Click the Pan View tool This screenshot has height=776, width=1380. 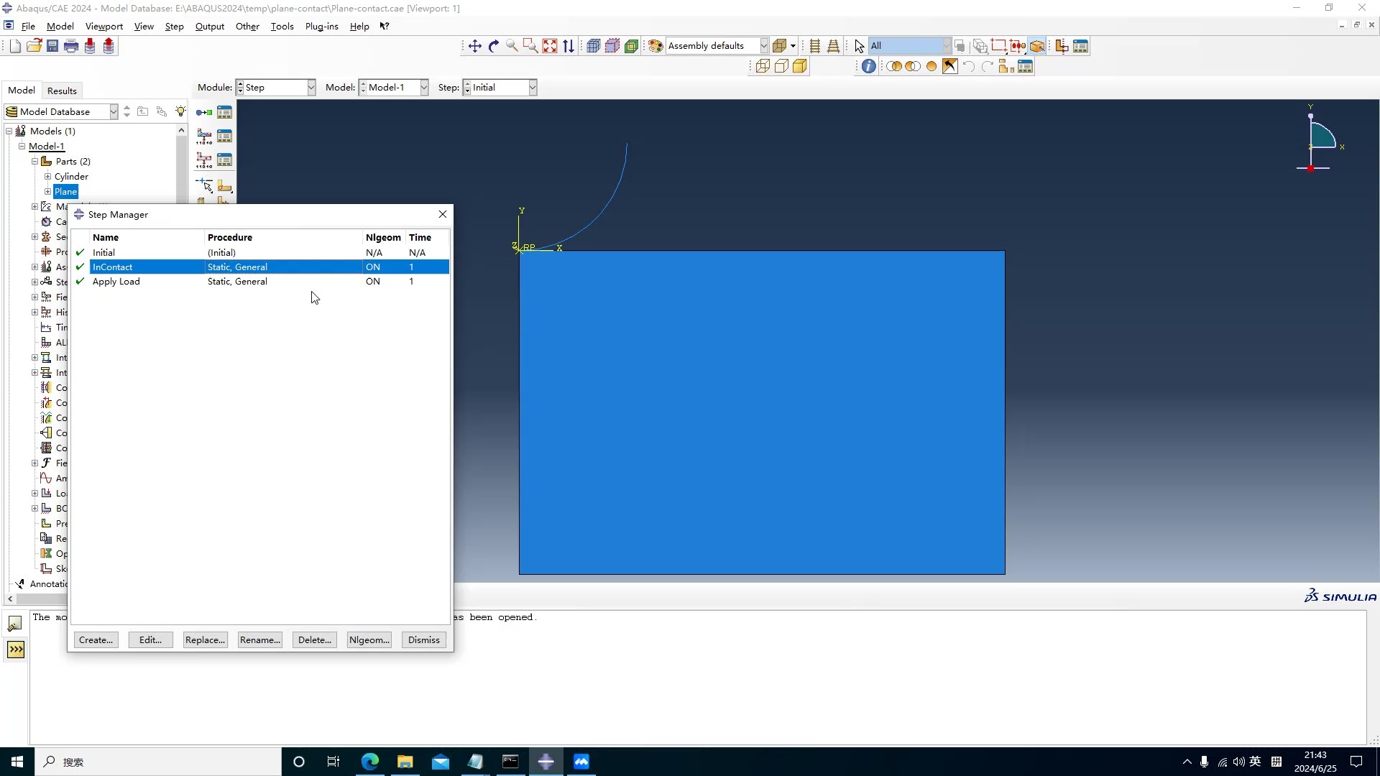[x=475, y=46]
